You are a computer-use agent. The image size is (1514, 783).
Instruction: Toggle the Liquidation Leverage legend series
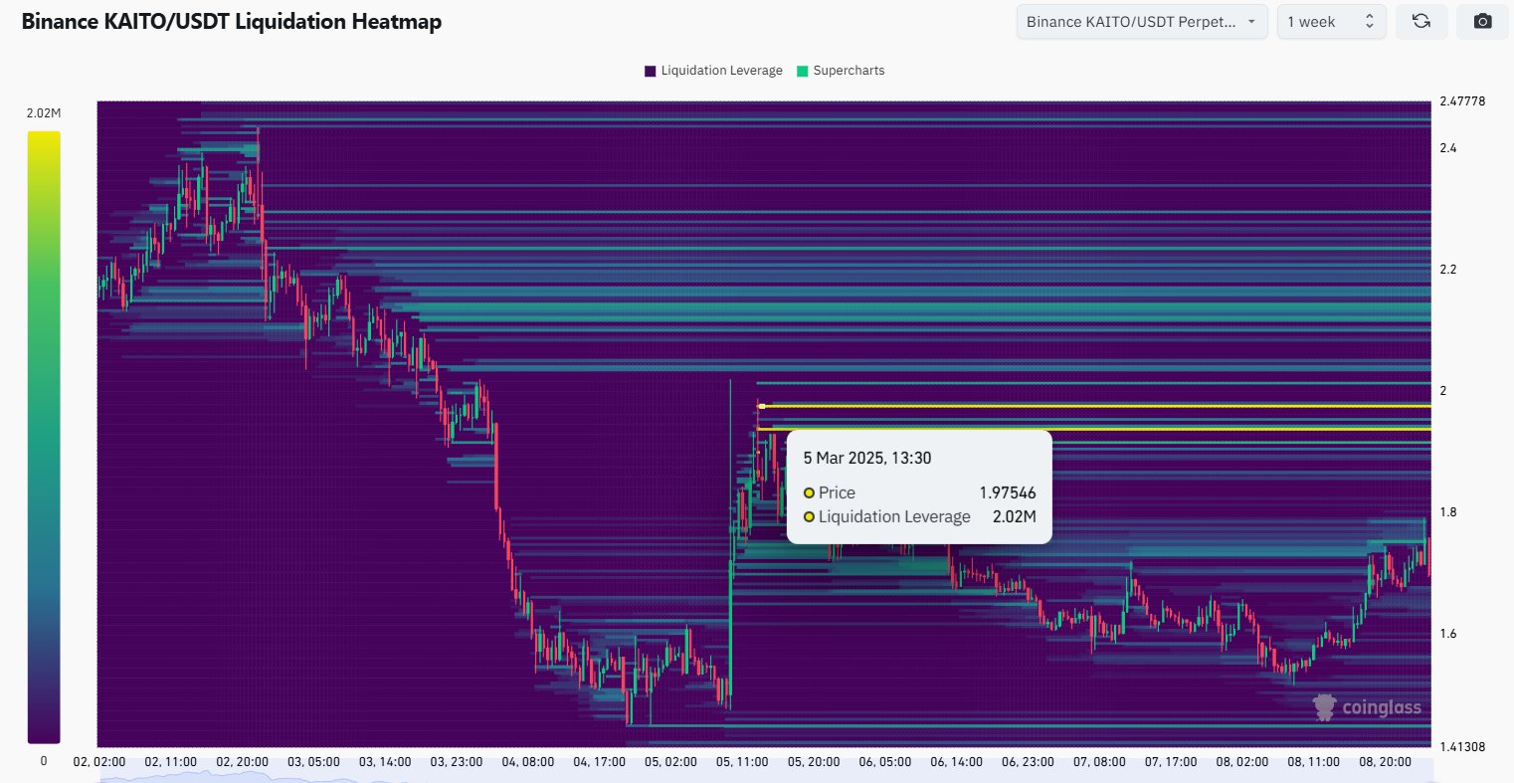click(713, 71)
